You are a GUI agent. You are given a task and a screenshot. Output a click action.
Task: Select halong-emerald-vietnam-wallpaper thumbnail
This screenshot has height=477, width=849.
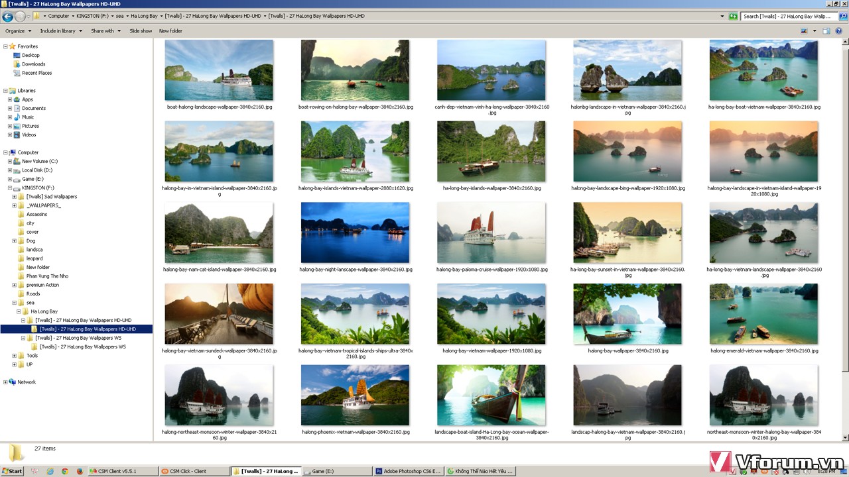(763, 314)
